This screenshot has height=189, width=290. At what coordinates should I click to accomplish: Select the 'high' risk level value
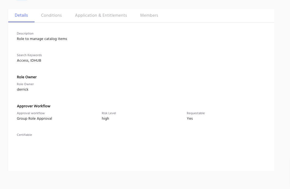click(x=106, y=119)
